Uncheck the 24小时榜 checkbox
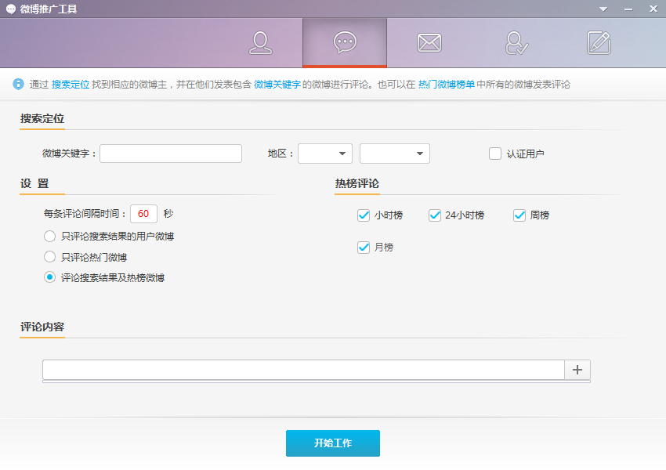The height and width of the screenshot is (470, 666). pos(435,215)
